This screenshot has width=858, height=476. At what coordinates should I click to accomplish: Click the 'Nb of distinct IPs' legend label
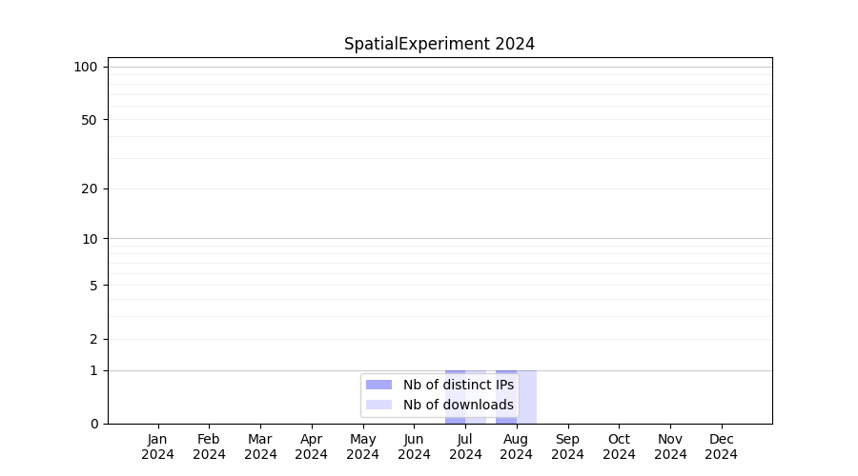458,385
